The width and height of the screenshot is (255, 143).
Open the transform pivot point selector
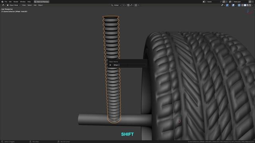(x=124, y=5)
